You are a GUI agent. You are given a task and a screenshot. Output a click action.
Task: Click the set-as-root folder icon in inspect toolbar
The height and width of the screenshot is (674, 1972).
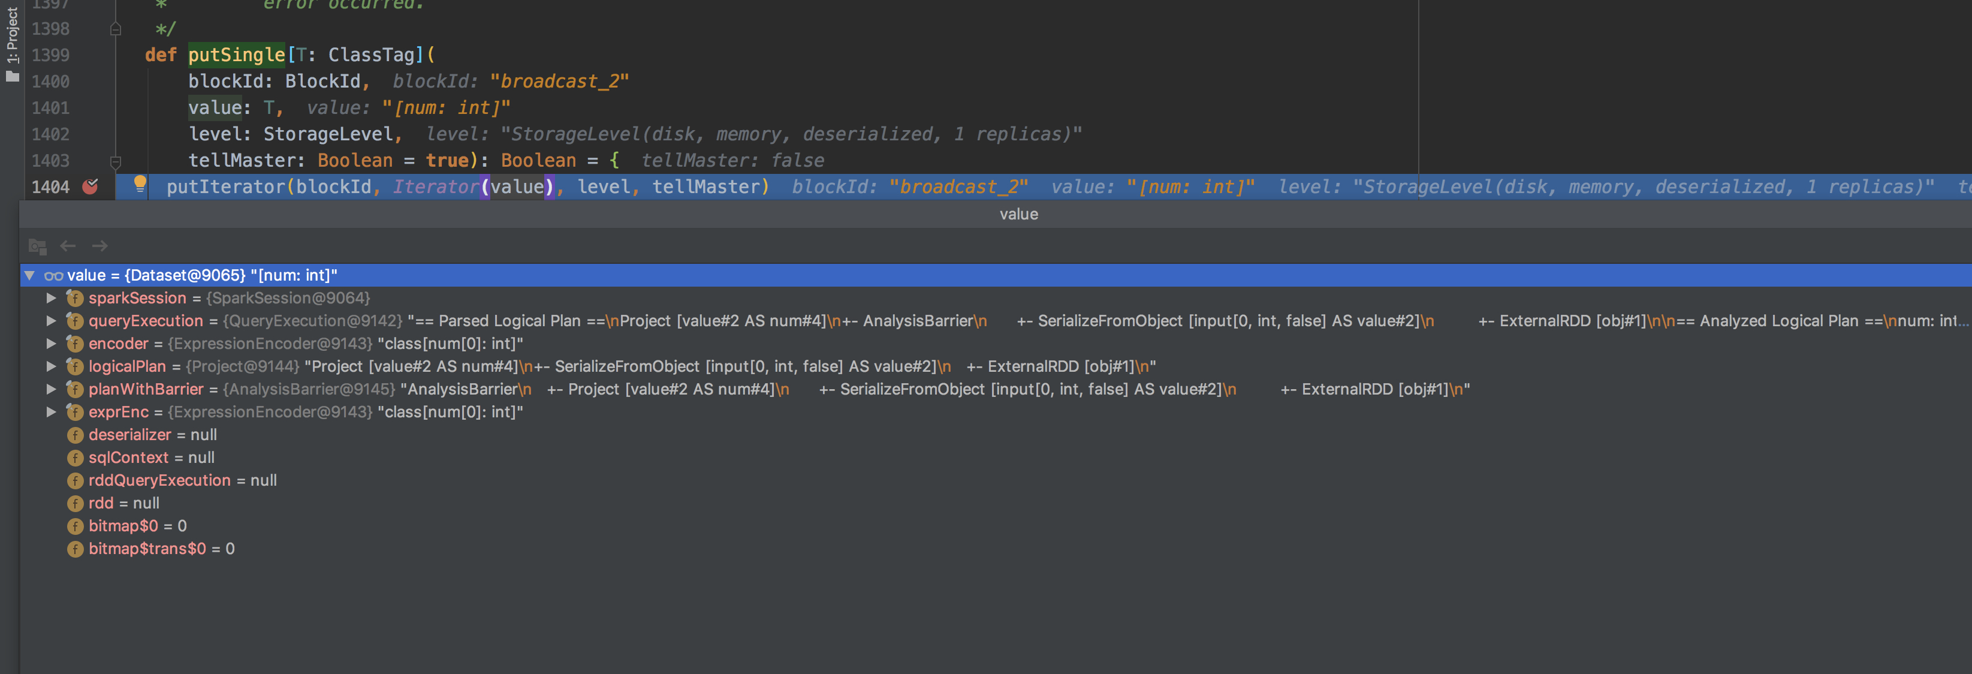coord(37,246)
